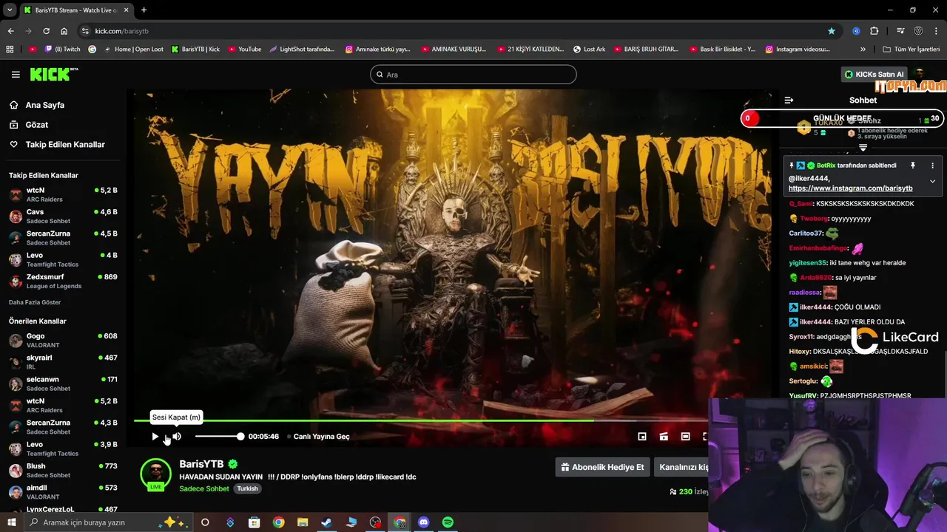Toggle theater mode
This screenshot has height=532, width=947.
(685, 437)
